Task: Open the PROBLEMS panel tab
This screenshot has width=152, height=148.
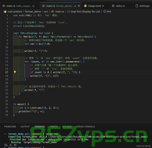Action: [10, 127]
